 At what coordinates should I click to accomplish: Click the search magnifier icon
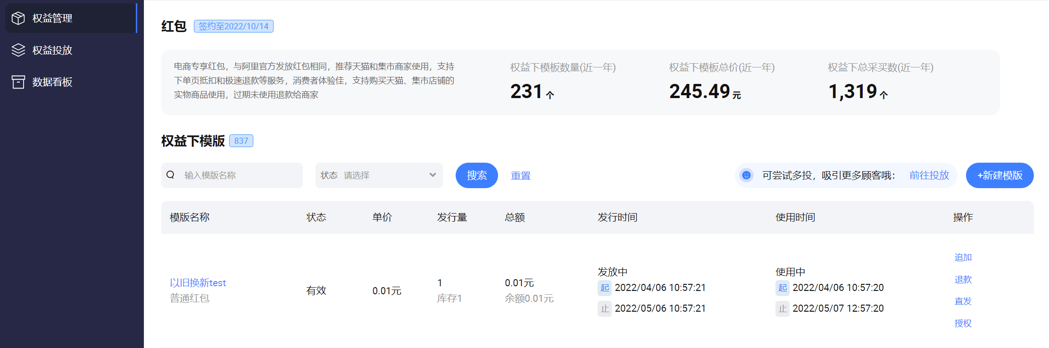(170, 175)
